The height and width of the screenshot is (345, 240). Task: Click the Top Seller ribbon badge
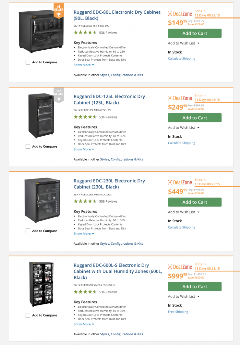click(x=59, y=95)
